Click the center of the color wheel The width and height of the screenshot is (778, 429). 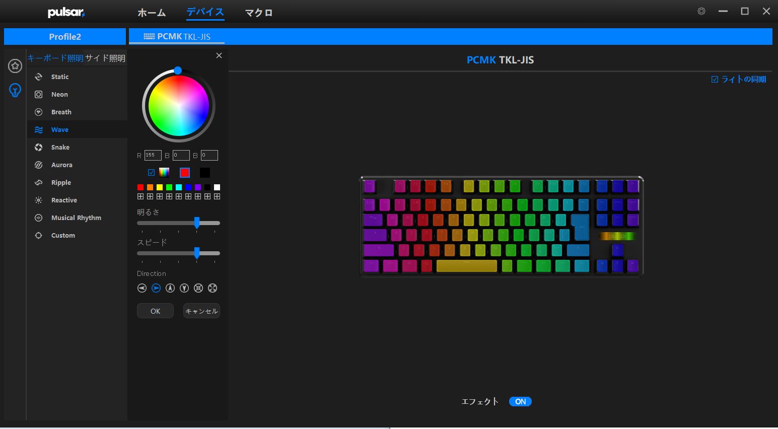[x=179, y=106]
